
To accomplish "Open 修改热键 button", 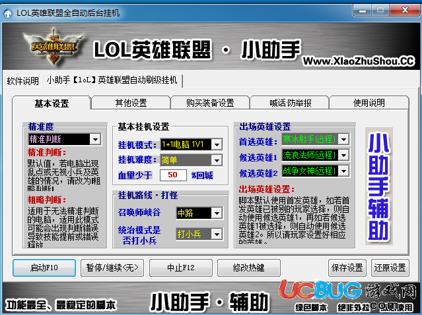I will coord(249,268).
